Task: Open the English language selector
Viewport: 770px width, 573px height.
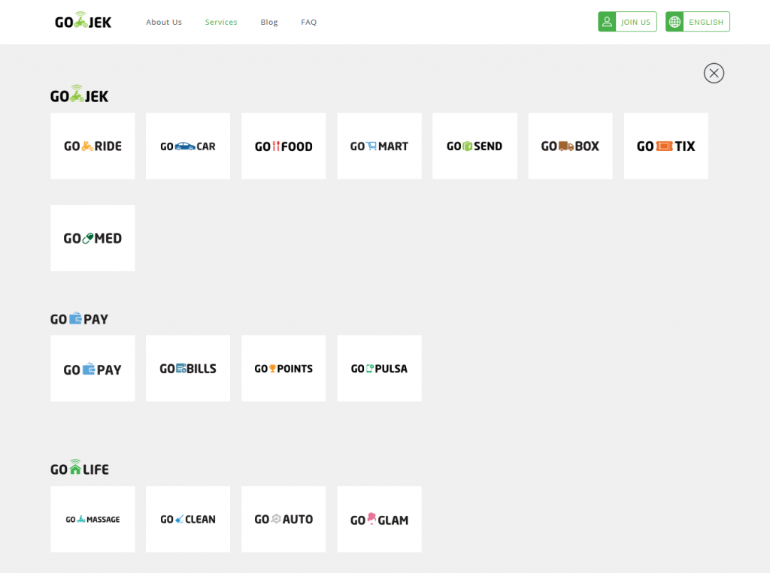Action: (697, 22)
